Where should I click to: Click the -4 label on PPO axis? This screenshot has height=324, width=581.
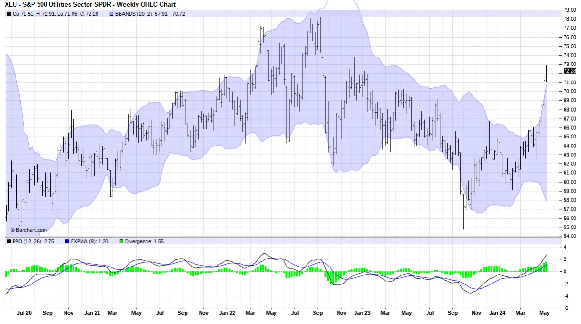coord(566,296)
